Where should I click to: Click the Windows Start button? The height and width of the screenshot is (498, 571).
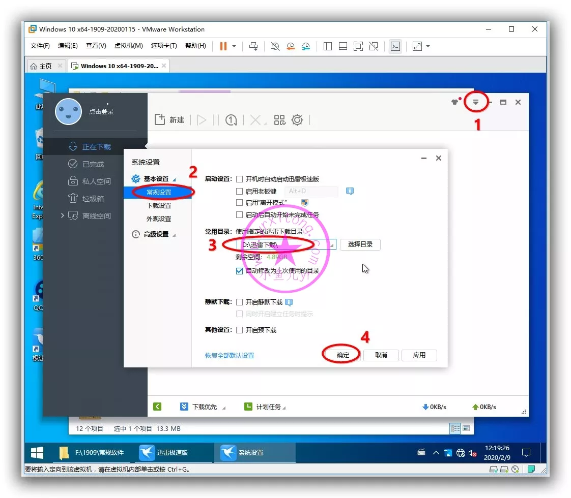(37, 452)
